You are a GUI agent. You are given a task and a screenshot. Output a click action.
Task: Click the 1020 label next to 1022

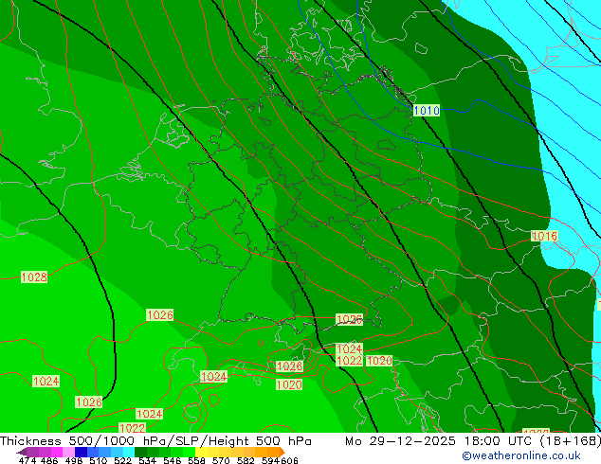(x=379, y=361)
